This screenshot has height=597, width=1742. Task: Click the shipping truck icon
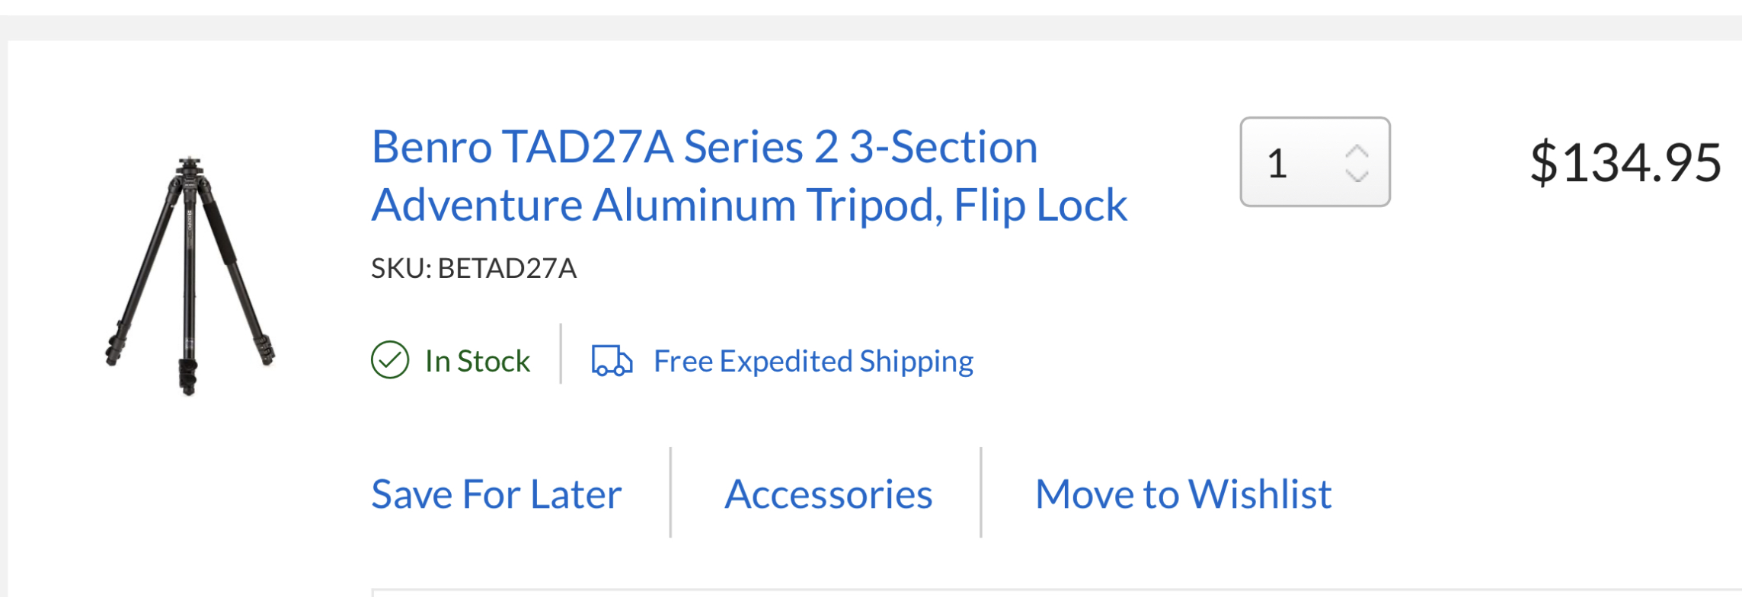click(612, 361)
